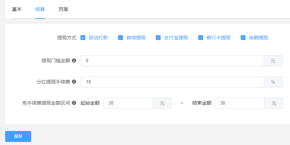Click the % suffix on 分红提现手续费
290x145 pixels.
[x=273, y=82]
